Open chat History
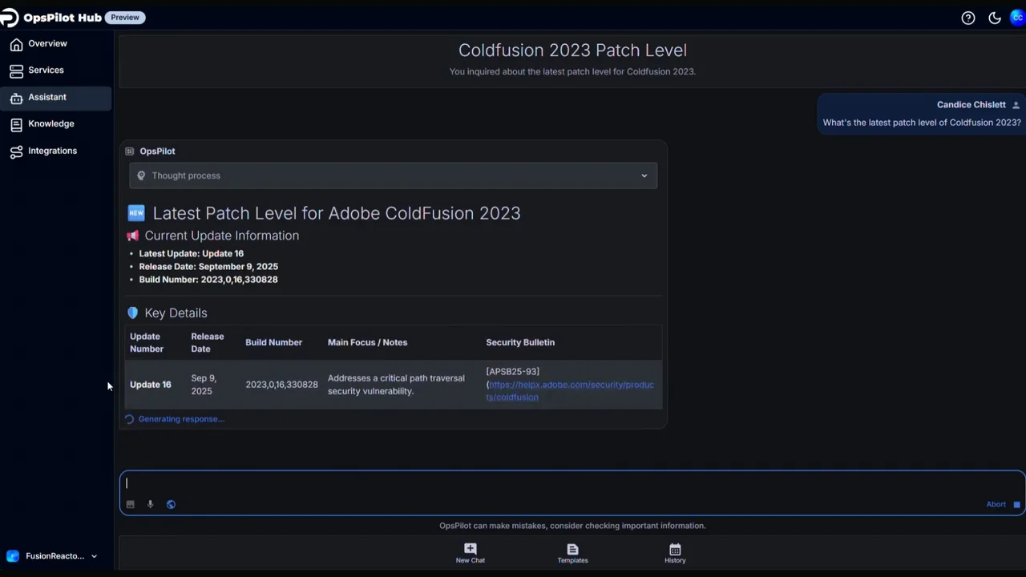 pos(675,553)
